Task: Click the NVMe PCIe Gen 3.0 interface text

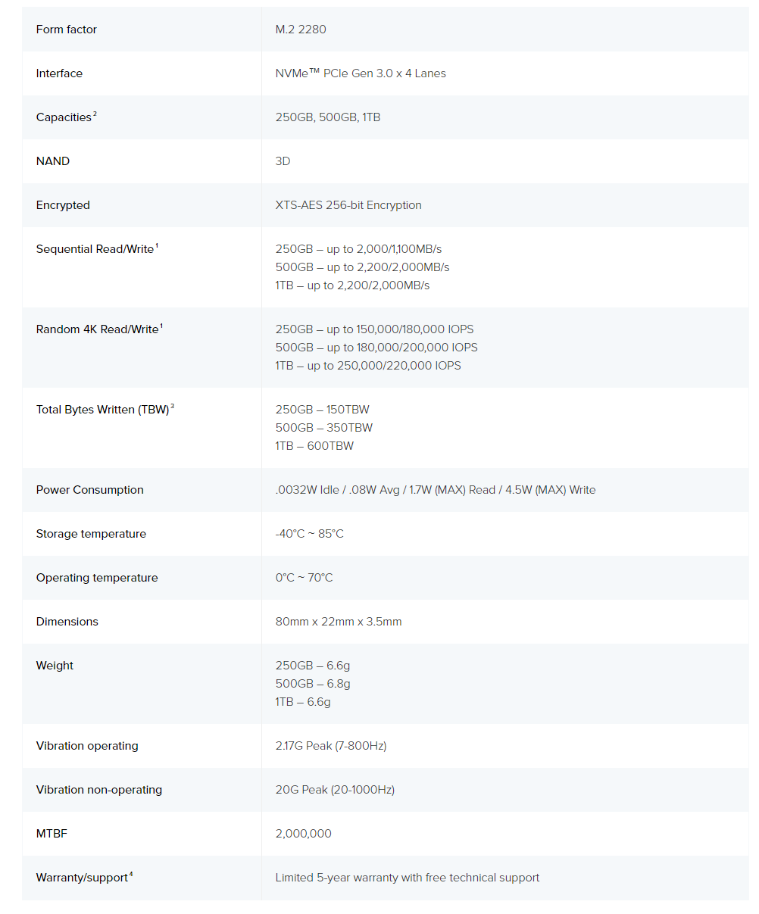Action: pos(361,73)
